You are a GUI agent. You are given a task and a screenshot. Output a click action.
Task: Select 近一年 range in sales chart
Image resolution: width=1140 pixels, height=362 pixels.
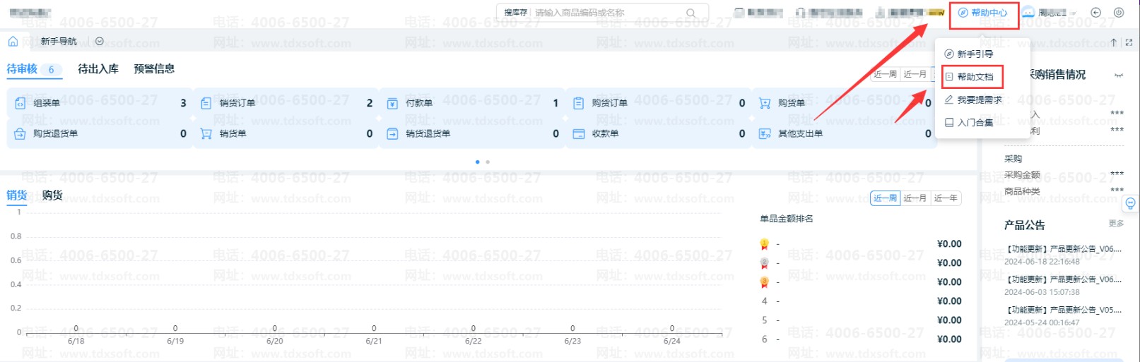(945, 198)
